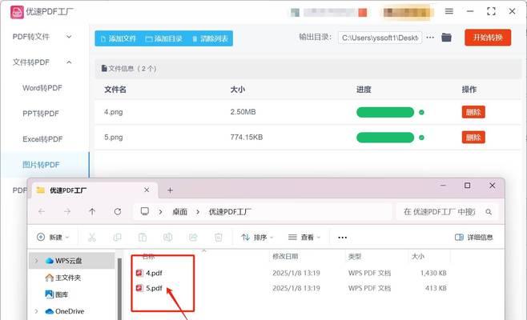
Task: Click the 774.15KB size cell
Action: 247,137
